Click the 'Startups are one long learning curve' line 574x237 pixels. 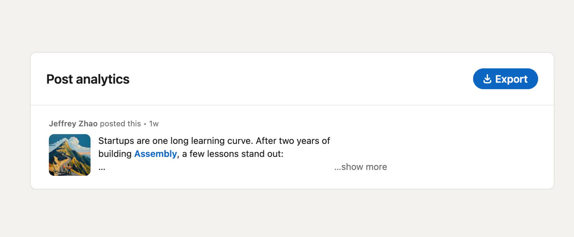[214, 141]
